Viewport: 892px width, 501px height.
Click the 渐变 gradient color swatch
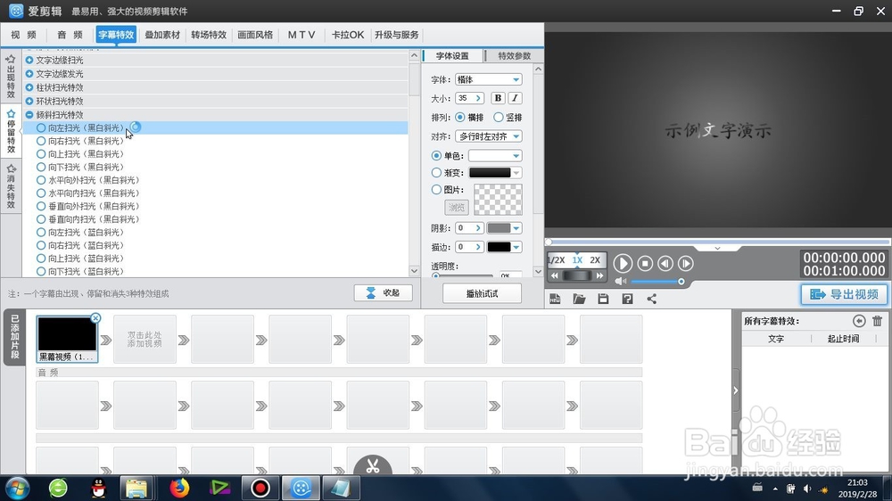pyautogui.click(x=490, y=172)
